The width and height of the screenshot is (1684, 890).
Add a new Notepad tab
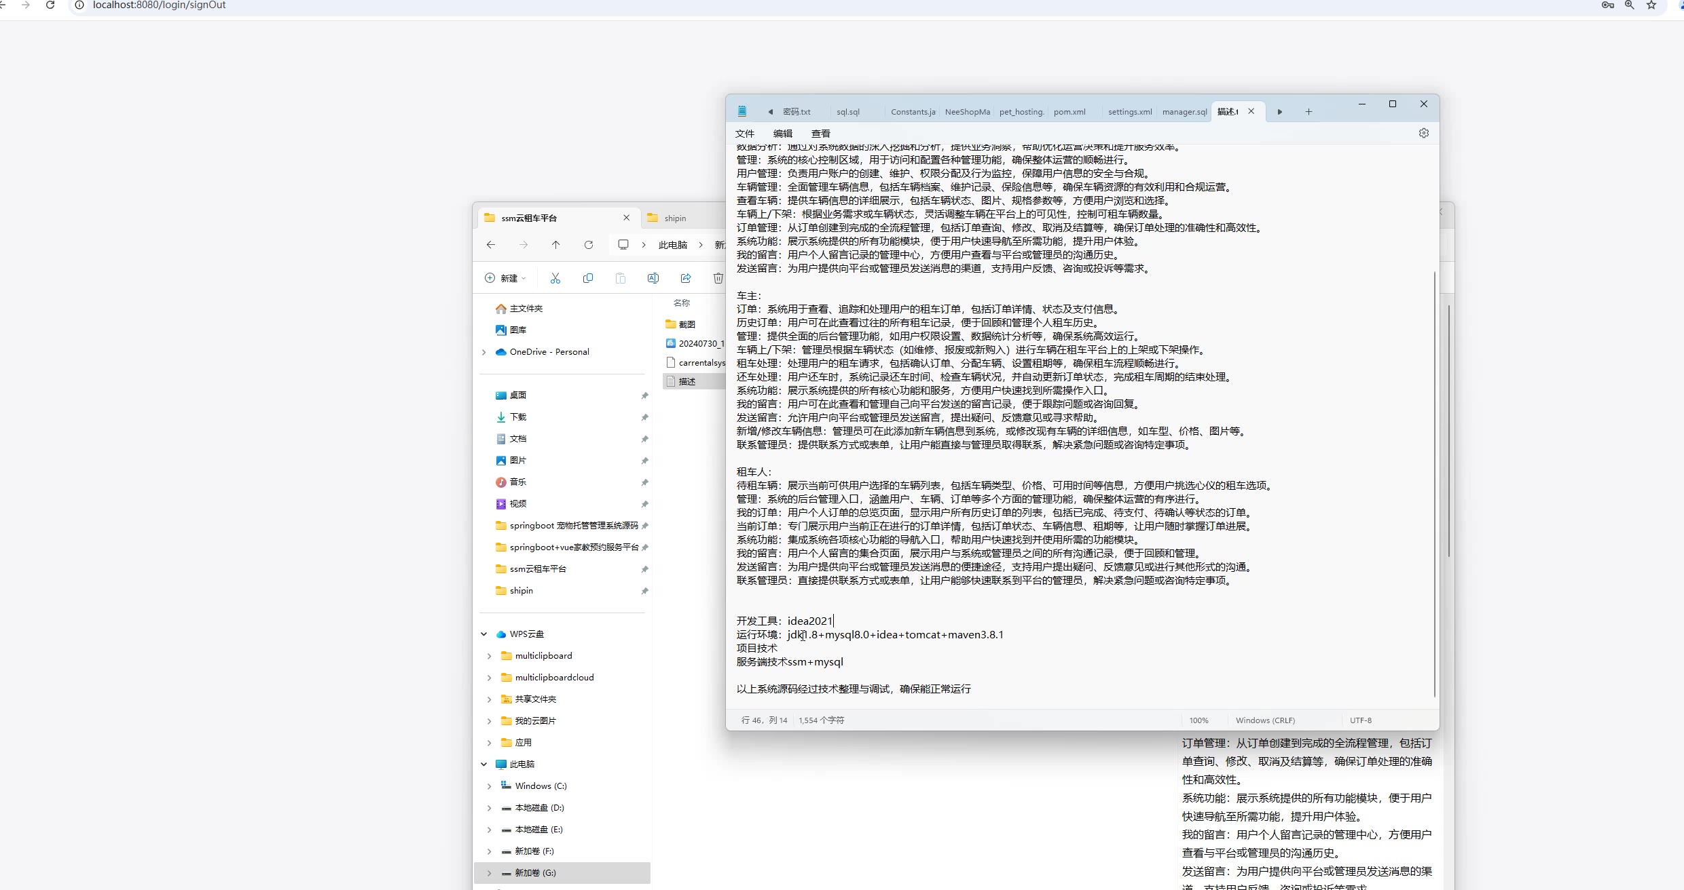[x=1308, y=112]
